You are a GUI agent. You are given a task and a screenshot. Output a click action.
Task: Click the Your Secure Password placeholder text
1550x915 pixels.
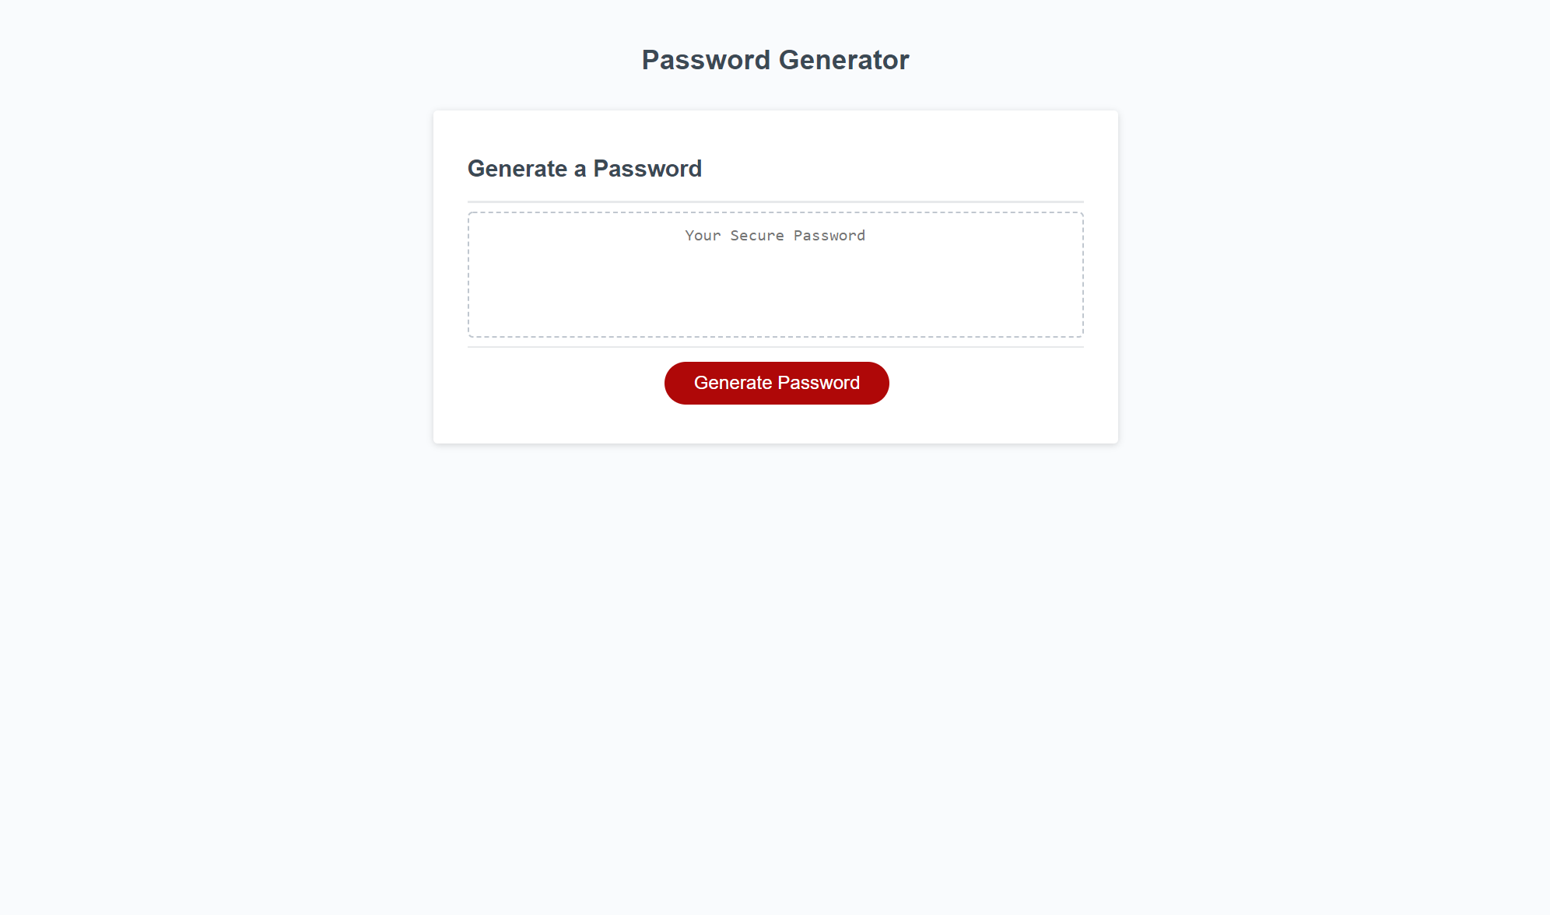(775, 236)
